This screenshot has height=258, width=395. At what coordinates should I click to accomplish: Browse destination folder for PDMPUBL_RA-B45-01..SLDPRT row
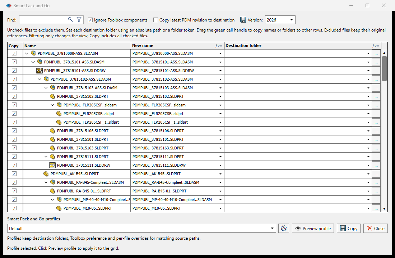(x=376, y=191)
